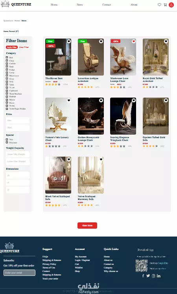The image size is (177, 294).
Task: Toggle the New special checkbox
Action: point(7,139)
